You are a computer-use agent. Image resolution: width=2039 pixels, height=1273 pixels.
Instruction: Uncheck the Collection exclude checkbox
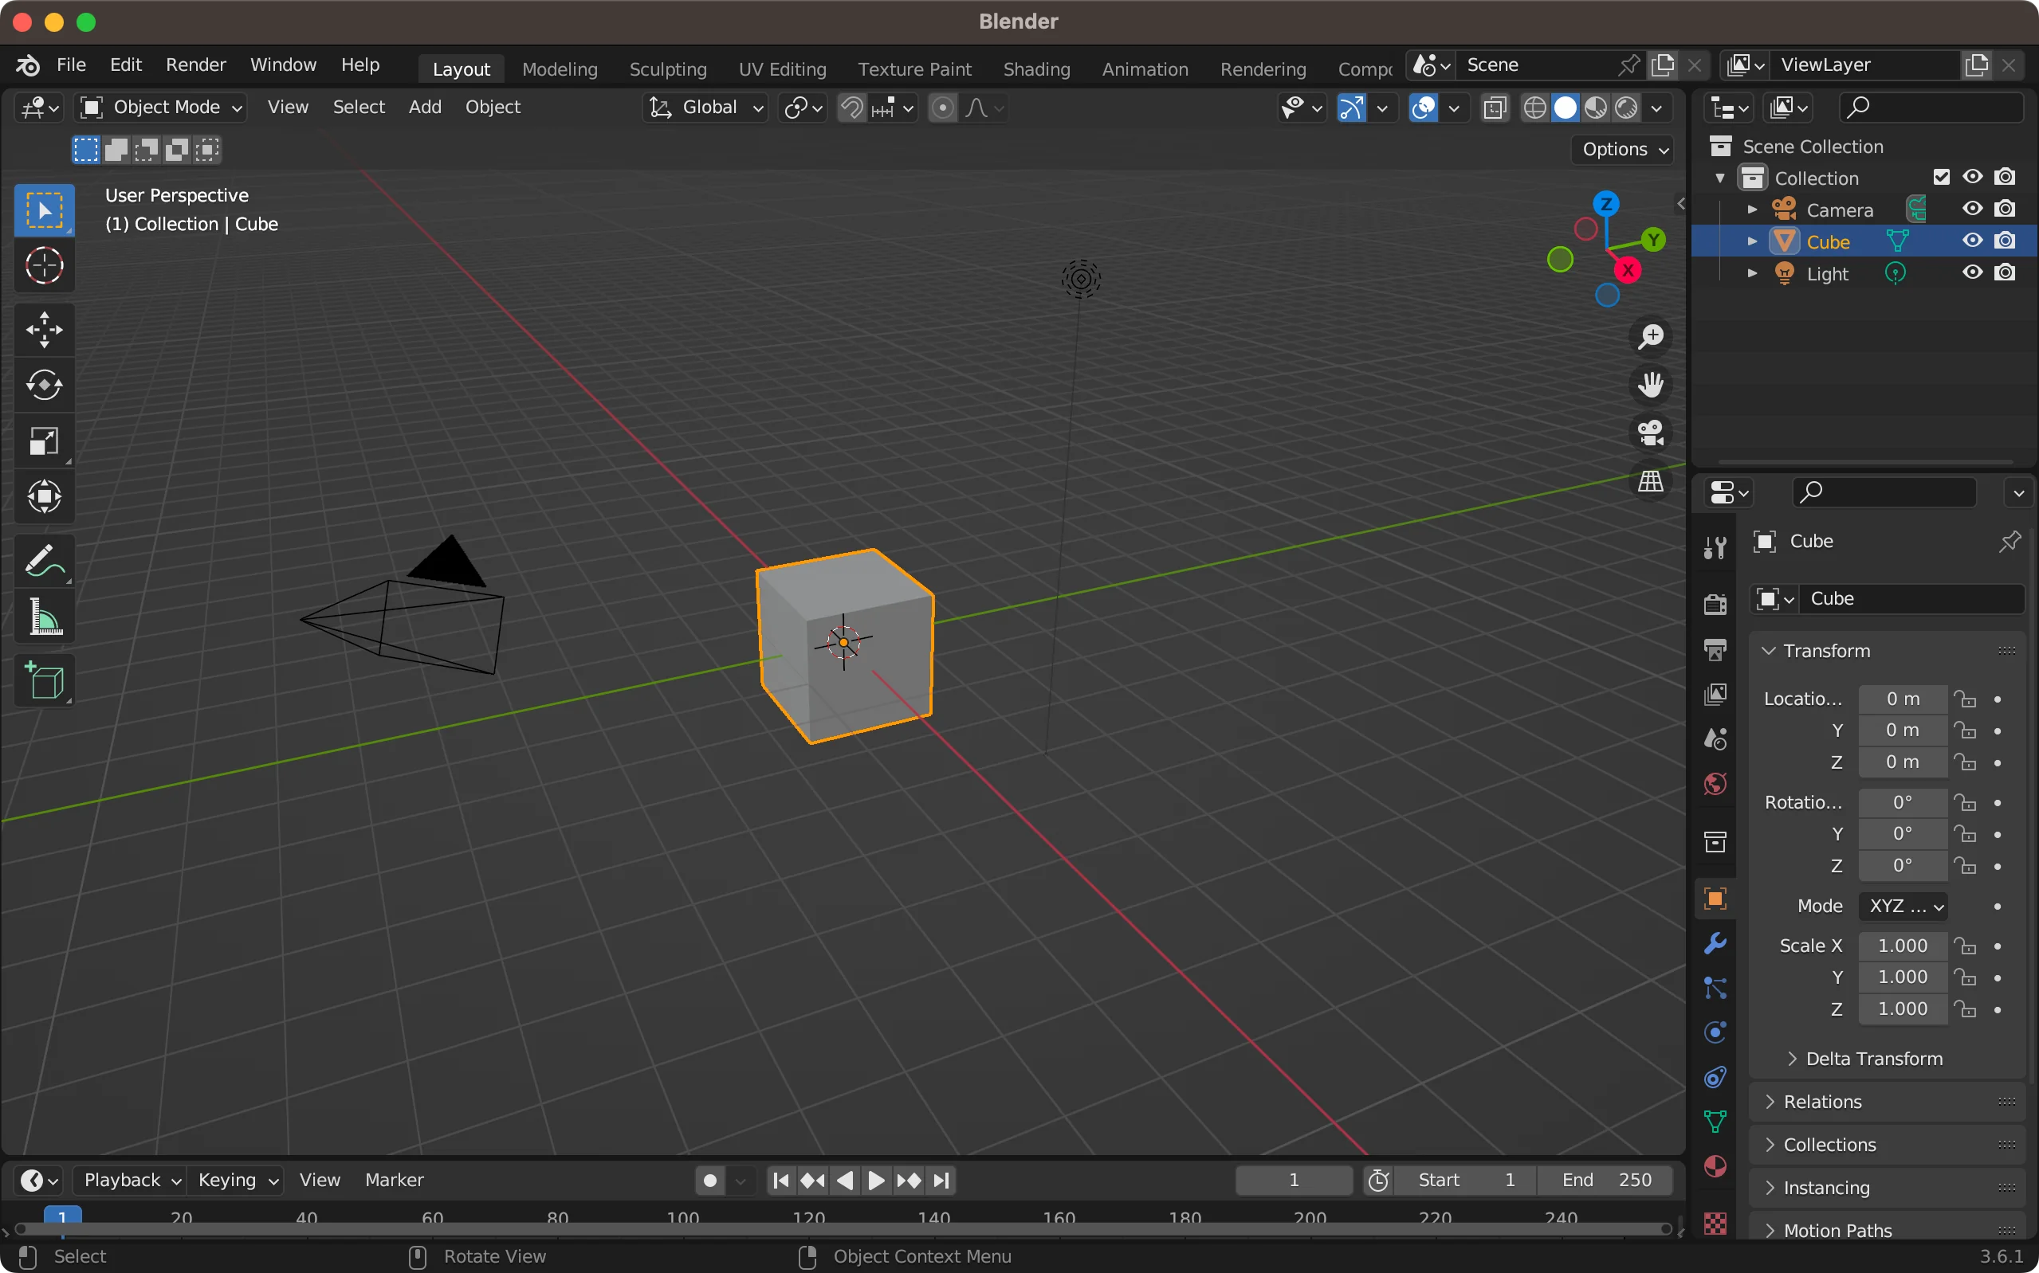(x=1941, y=177)
